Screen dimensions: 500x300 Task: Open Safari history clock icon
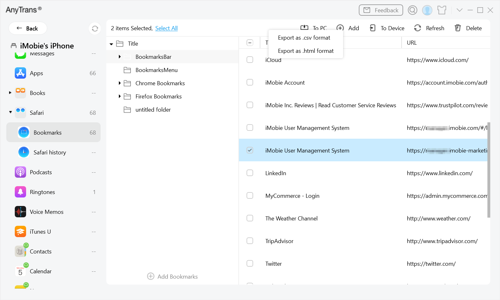24,152
